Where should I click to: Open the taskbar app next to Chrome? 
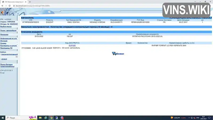[x=56, y=118]
